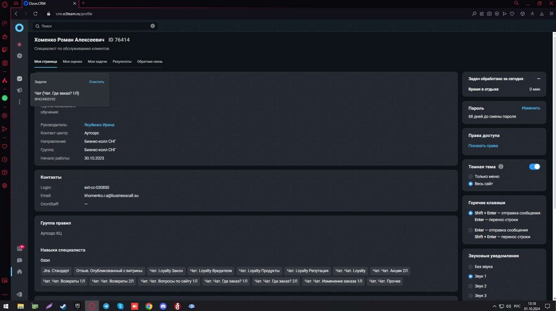This screenshot has height=311, width=556.
Task: Open the tasks checklist icon in CRM sidebar
Action: tap(20, 79)
